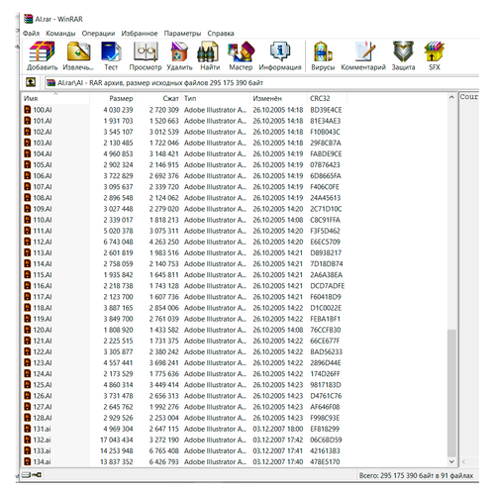Click the scrollbar down arrow of file list
This screenshot has height=495, width=495.
pos(451,461)
